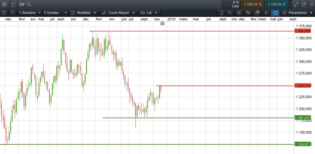Image resolution: width=315 pixels, height=154 pixels.
Task: Select the green support line at 1 124,571
Action: pos(147,144)
